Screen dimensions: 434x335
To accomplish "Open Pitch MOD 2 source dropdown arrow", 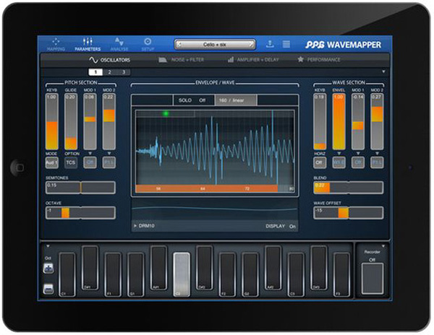I will click(x=109, y=153).
